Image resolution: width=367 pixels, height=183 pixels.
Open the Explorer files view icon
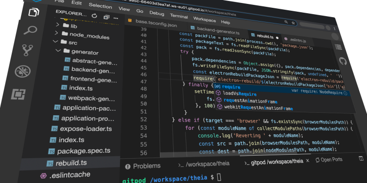[34, 12]
